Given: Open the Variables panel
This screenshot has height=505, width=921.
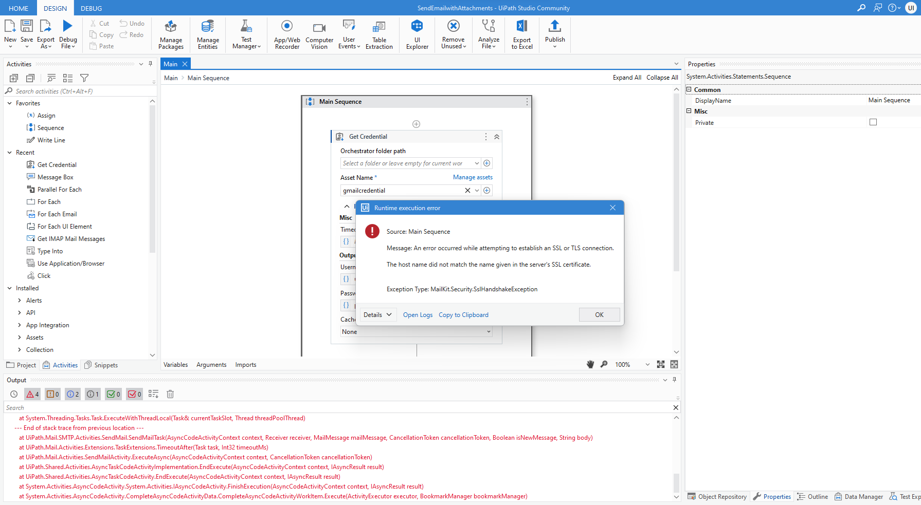Looking at the screenshot, I should pos(175,365).
